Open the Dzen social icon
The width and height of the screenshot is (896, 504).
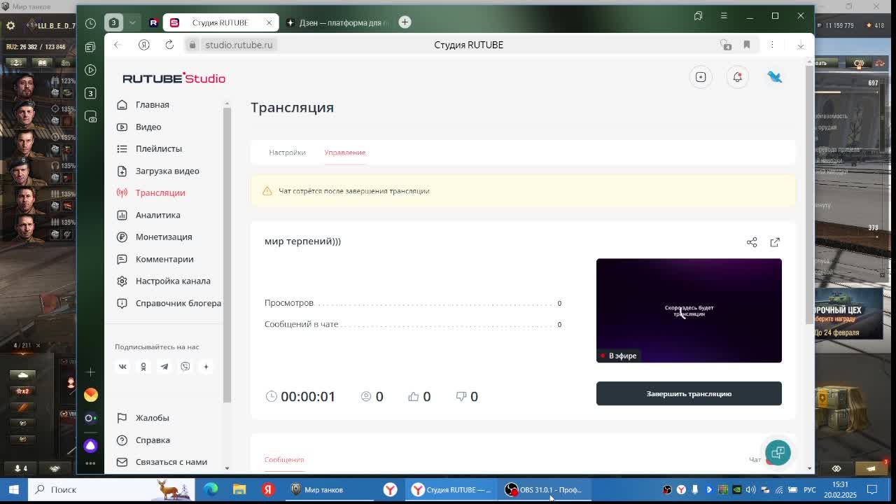(206, 366)
